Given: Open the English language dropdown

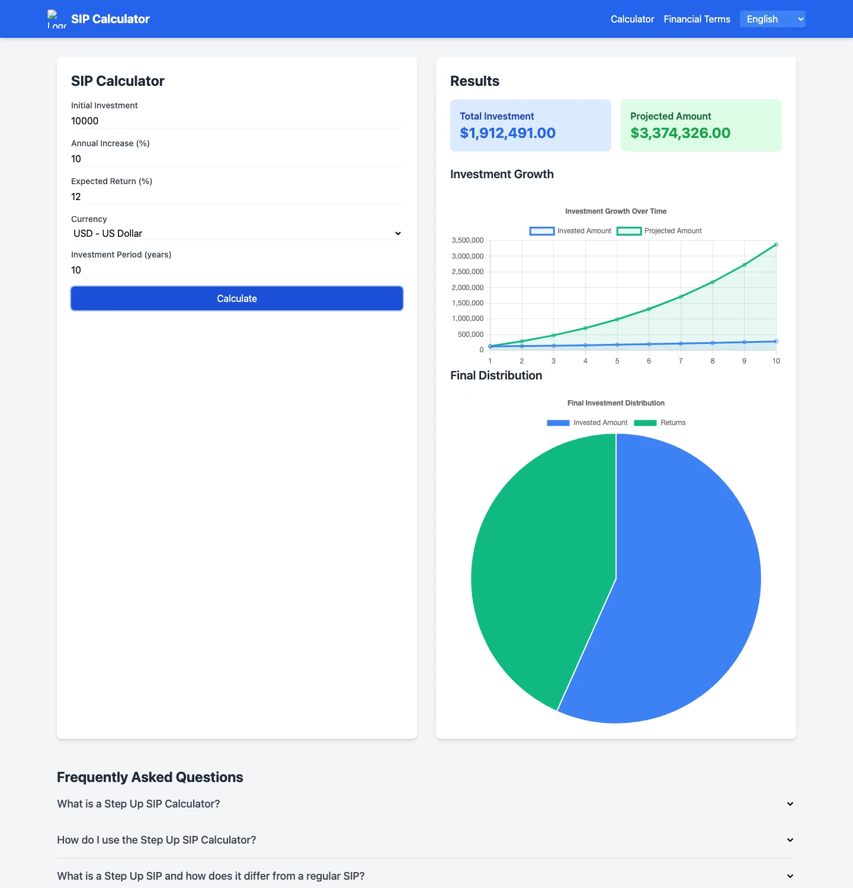Looking at the screenshot, I should point(772,19).
